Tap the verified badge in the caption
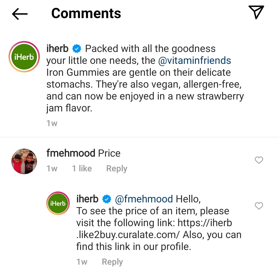The image size is (279, 275). pyautogui.click(x=77, y=49)
